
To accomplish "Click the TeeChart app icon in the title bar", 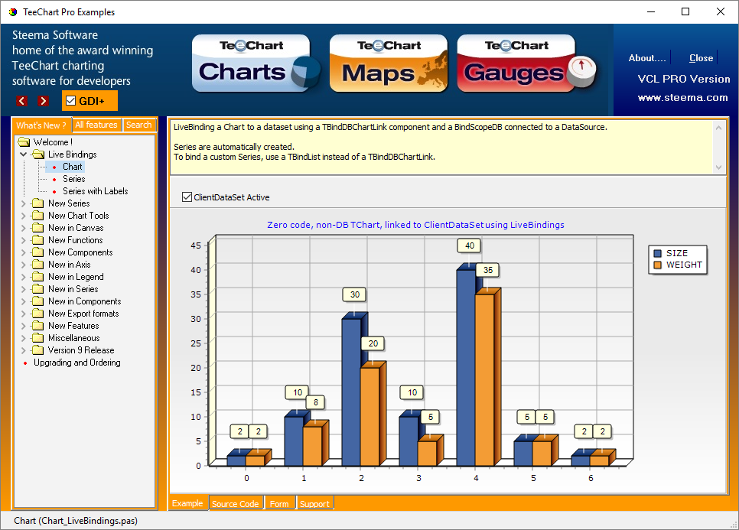I will coord(13,11).
